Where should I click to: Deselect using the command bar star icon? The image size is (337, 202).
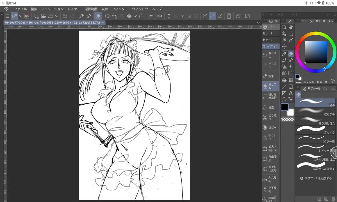pyautogui.click(x=151, y=16)
